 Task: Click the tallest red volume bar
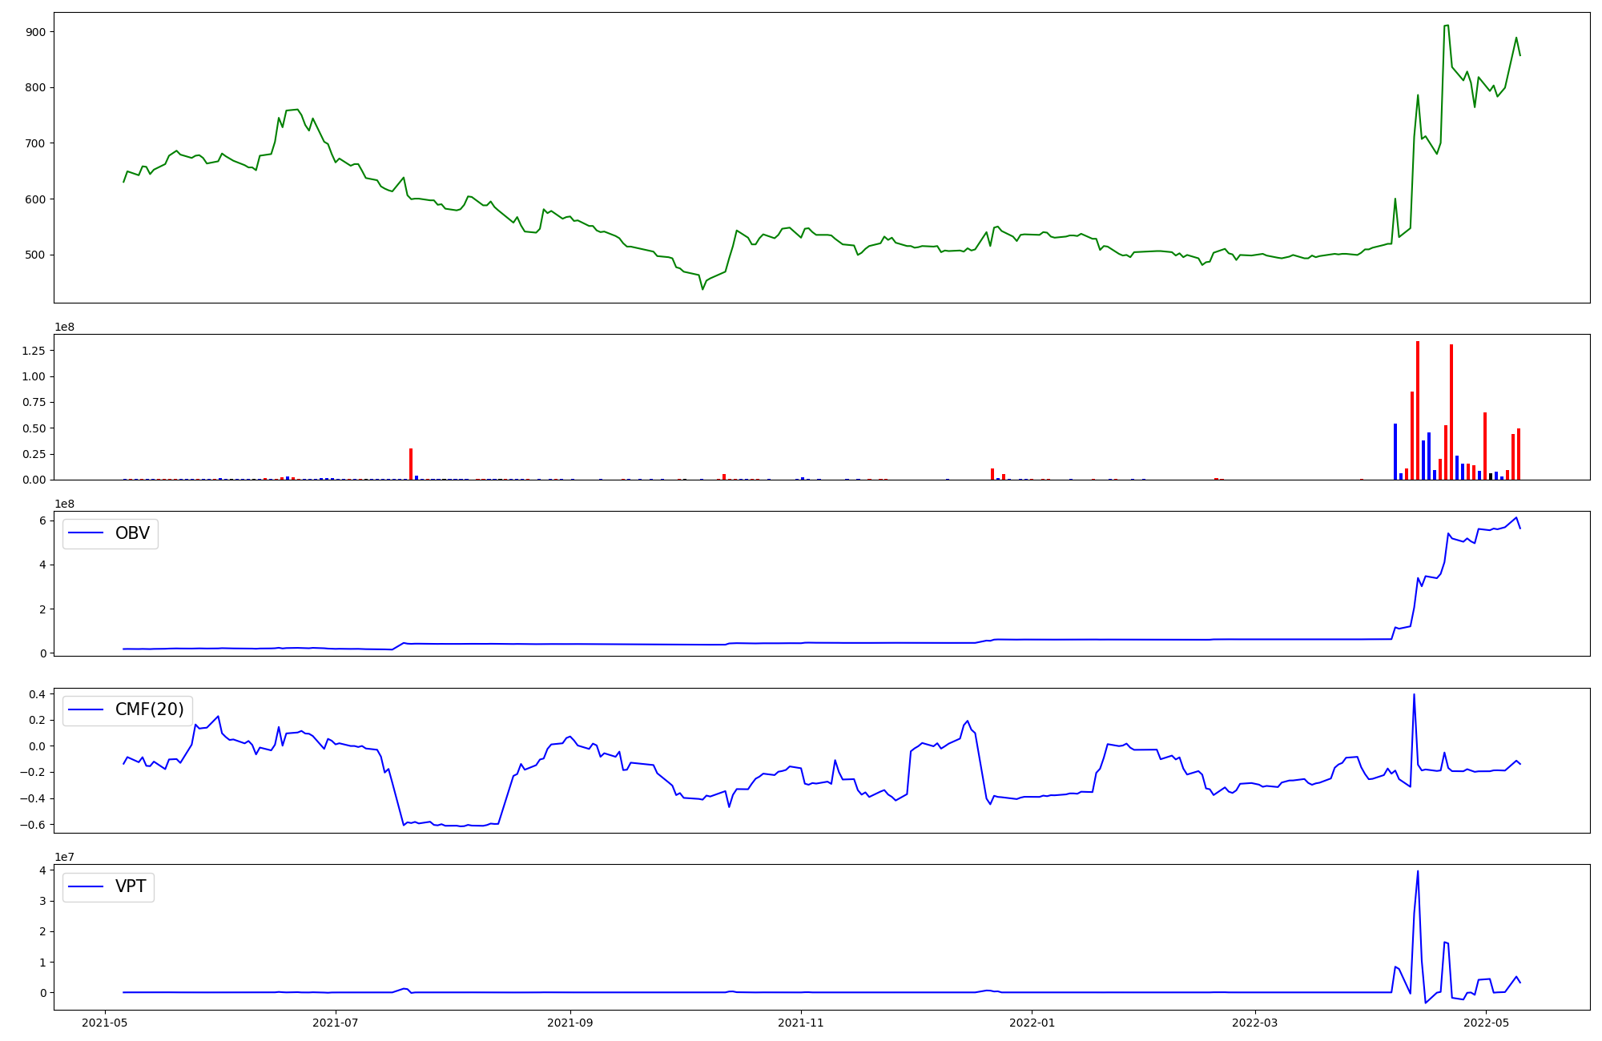pyautogui.click(x=1417, y=410)
